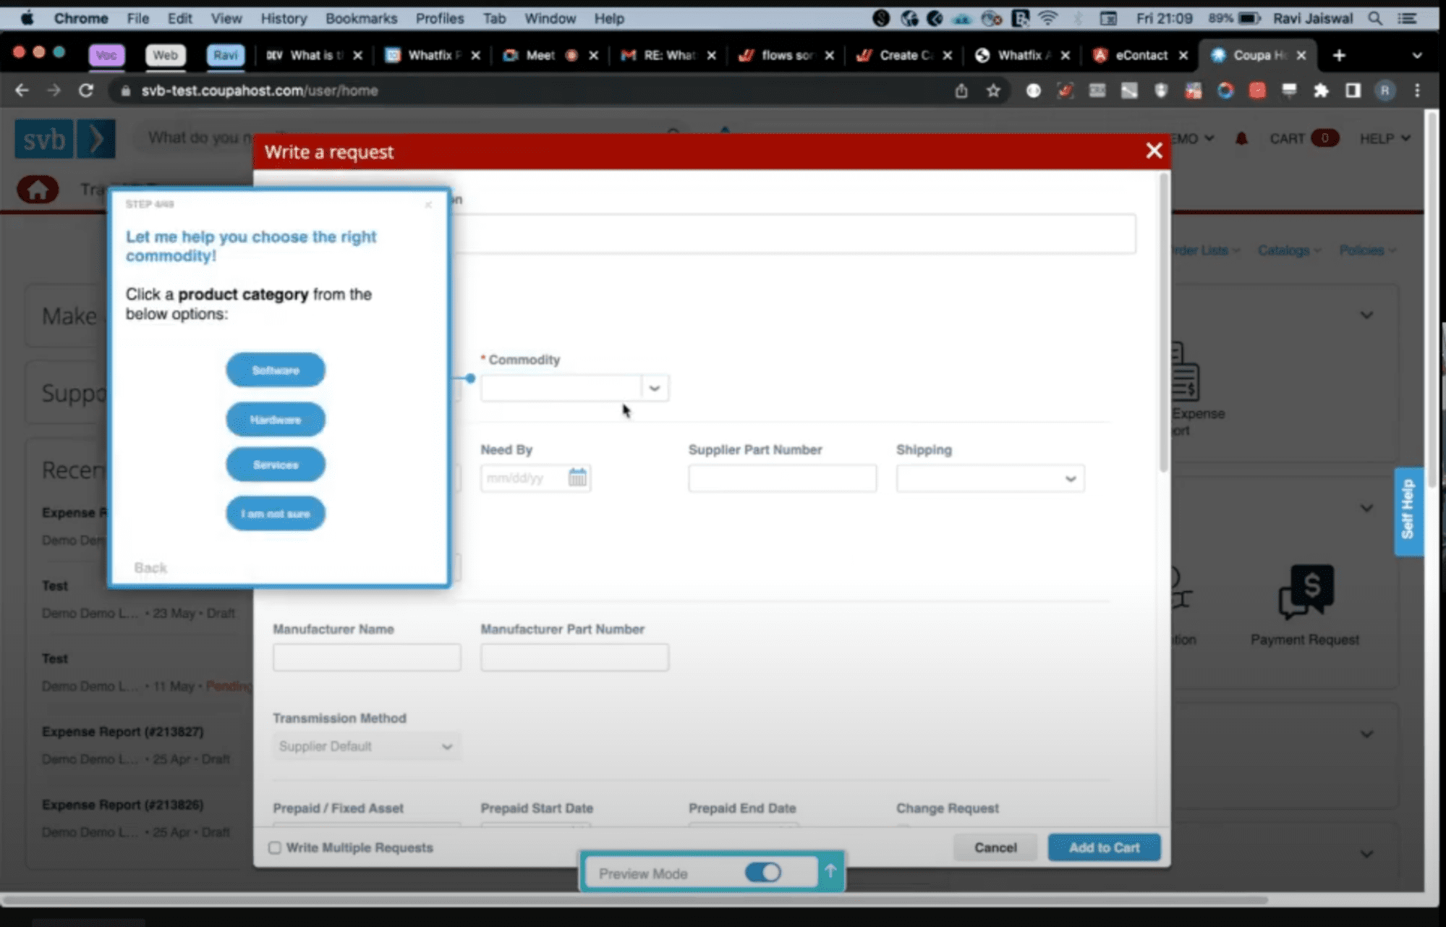Viewport: 1446px width, 927px height.
Task: Open Chrome extensions puzzle icon
Action: coord(1321,90)
